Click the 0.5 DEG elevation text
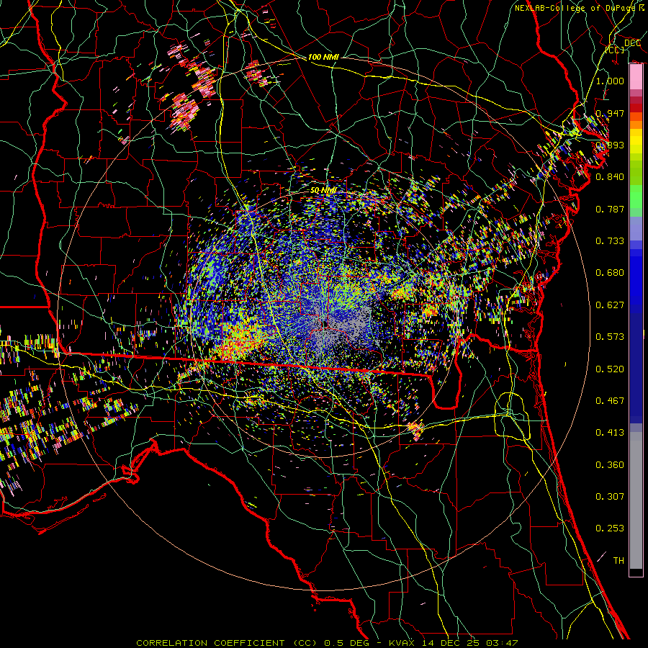The height and width of the screenshot is (648, 648). pyautogui.click(x=346, y=643)
